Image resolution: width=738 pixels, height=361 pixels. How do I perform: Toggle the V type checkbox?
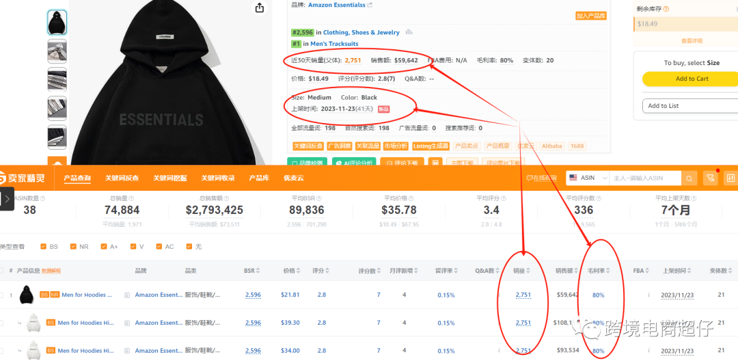coord(133,246)
